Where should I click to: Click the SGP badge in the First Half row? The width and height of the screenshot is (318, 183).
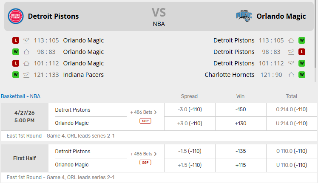(145, 163)
